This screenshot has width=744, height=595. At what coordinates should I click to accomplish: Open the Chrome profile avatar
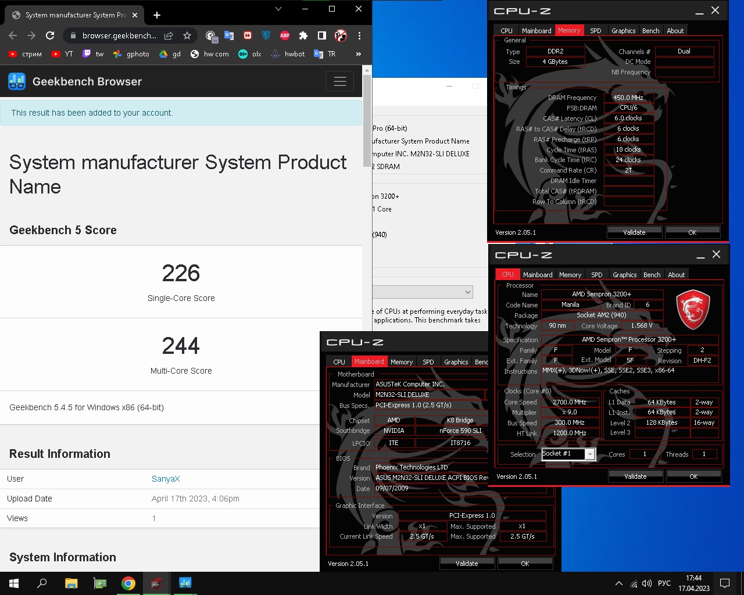(x=341, y=35)
